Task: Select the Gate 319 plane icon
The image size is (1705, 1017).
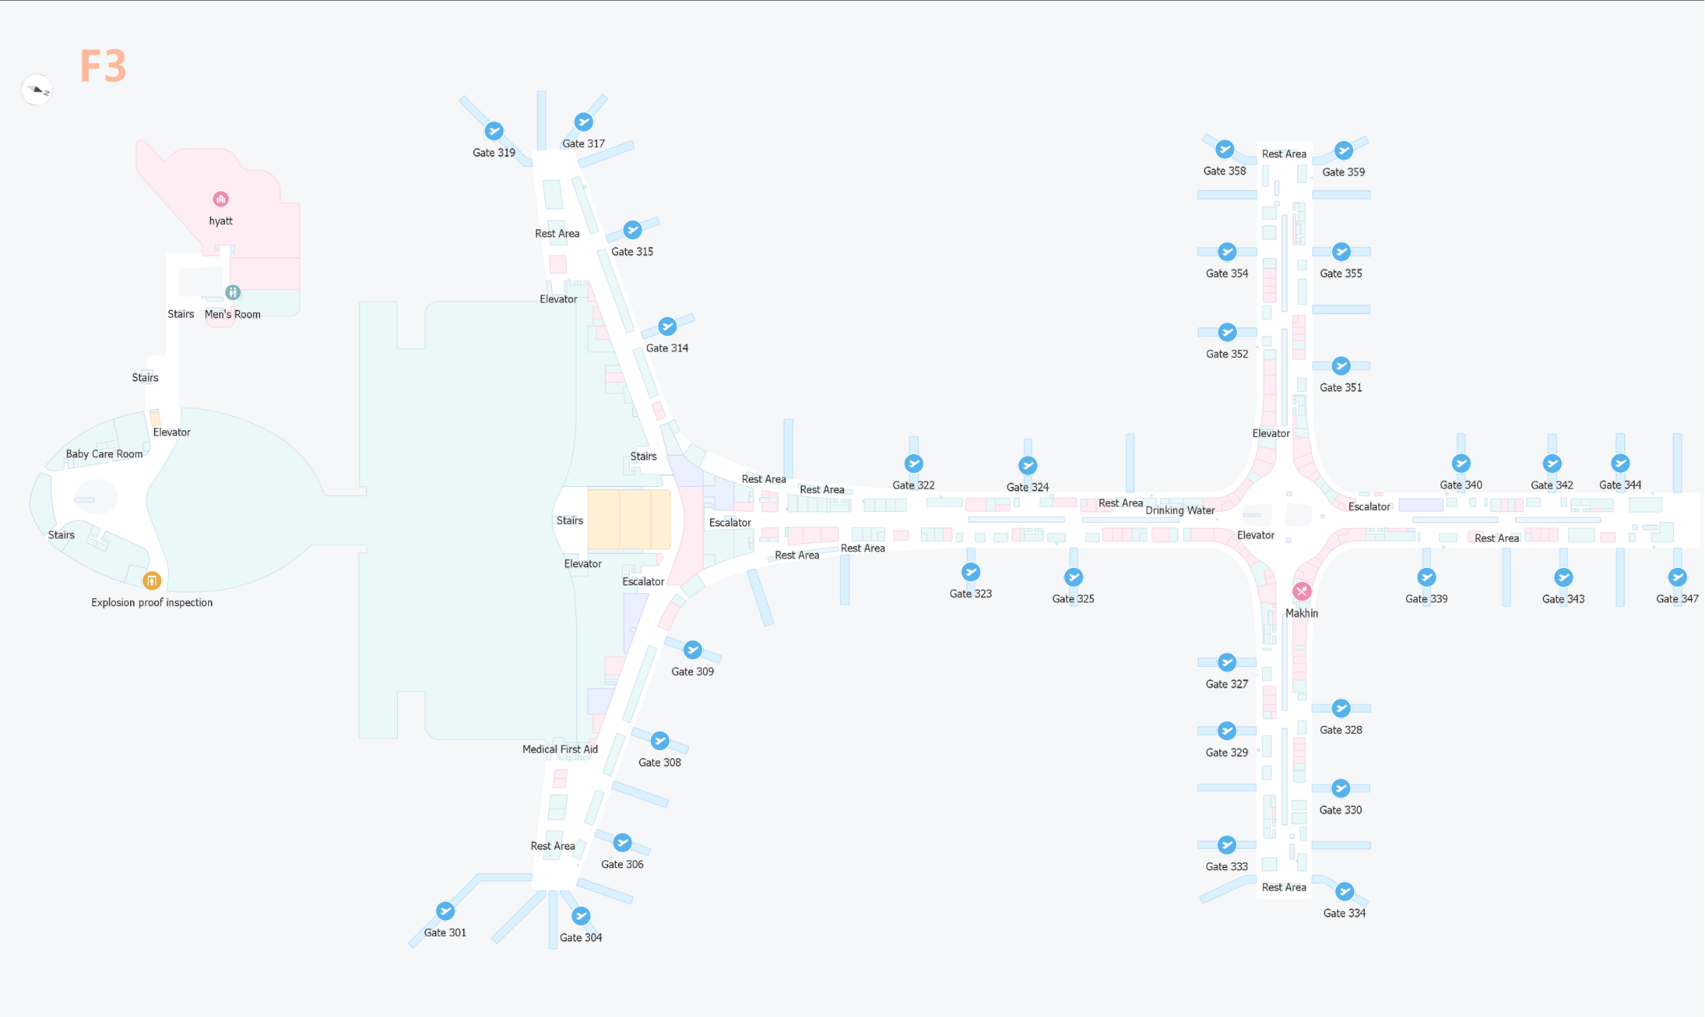Action: coord(494,131)
